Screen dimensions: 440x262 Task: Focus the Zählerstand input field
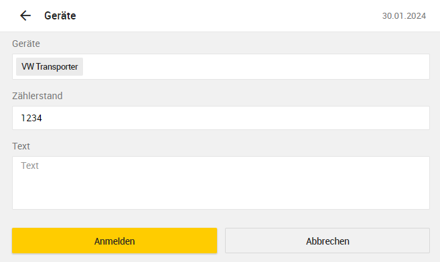click(x=221, y=118)
